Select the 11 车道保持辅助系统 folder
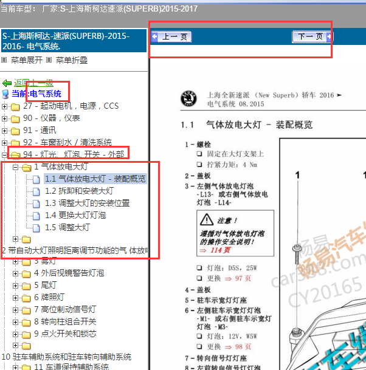Image resolution: width=366 pixels, height=370 pixels. click(x=72, y=367)
